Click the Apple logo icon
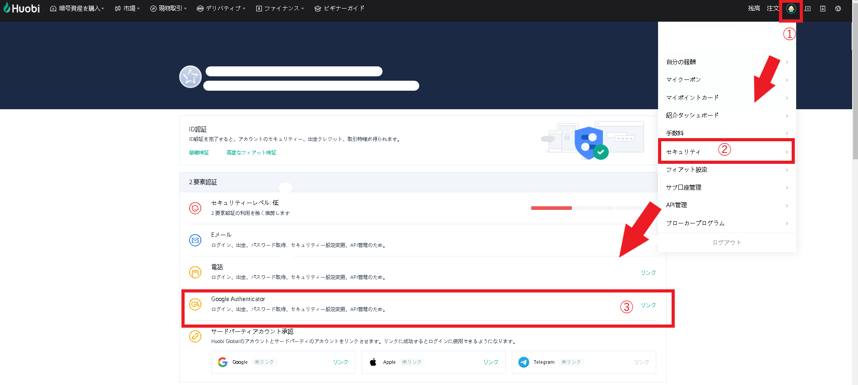Image resolution: width=858 pixels, height=385 pixels. pyautogui.click(x=373, y=362)
